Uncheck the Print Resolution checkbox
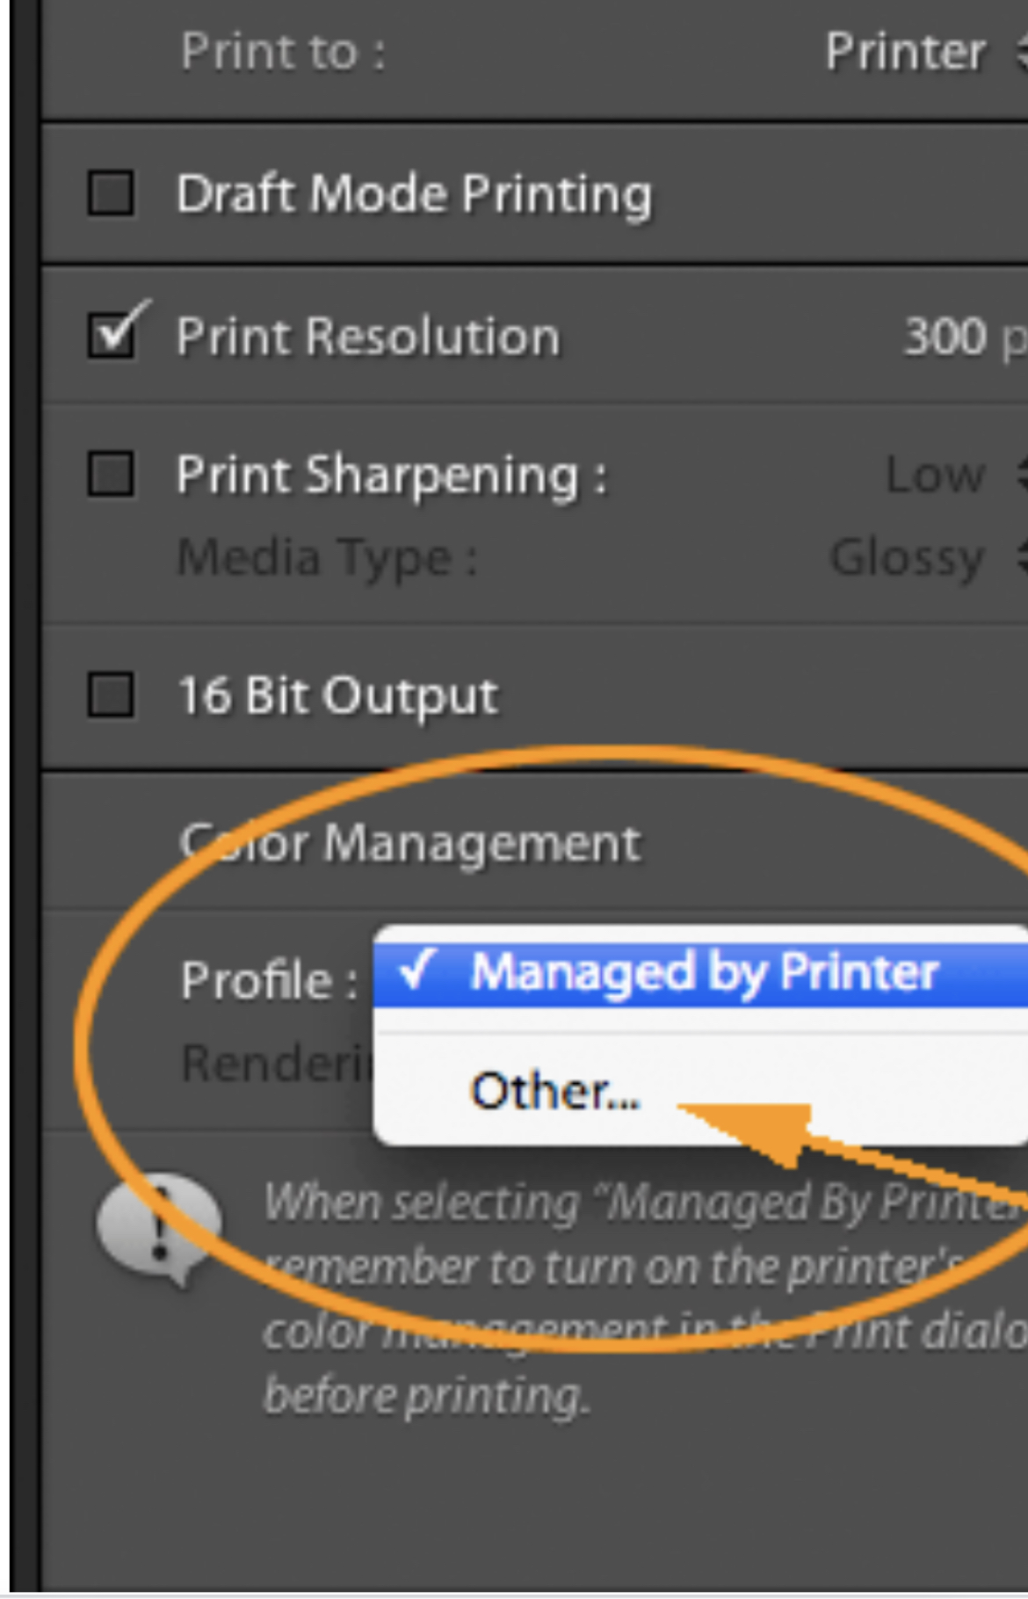This screenshot has height=1599, width=1028. click(x=111, y=336)
